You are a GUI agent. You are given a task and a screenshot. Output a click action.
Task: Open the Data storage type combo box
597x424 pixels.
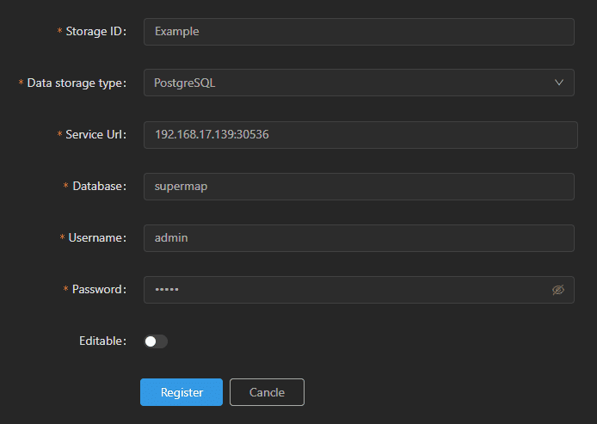click(x=359, y=83)
